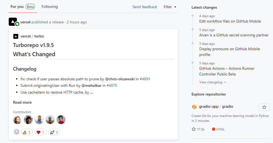Click View changelog link
The height and width of the screenshot is (143, 273).
[x=213, y=82]
